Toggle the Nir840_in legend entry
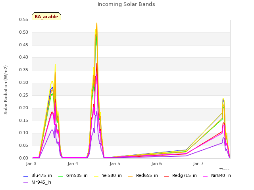Screen dimensions: 254x190 pyautogui.click(x=217, y=175)
